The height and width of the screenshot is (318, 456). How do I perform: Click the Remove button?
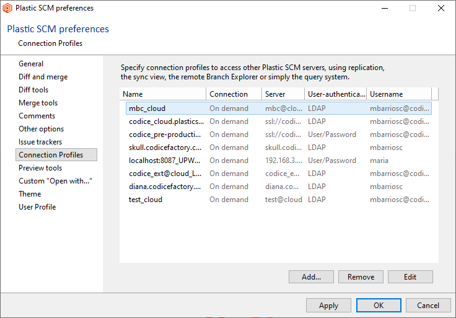tap(361, 276)
